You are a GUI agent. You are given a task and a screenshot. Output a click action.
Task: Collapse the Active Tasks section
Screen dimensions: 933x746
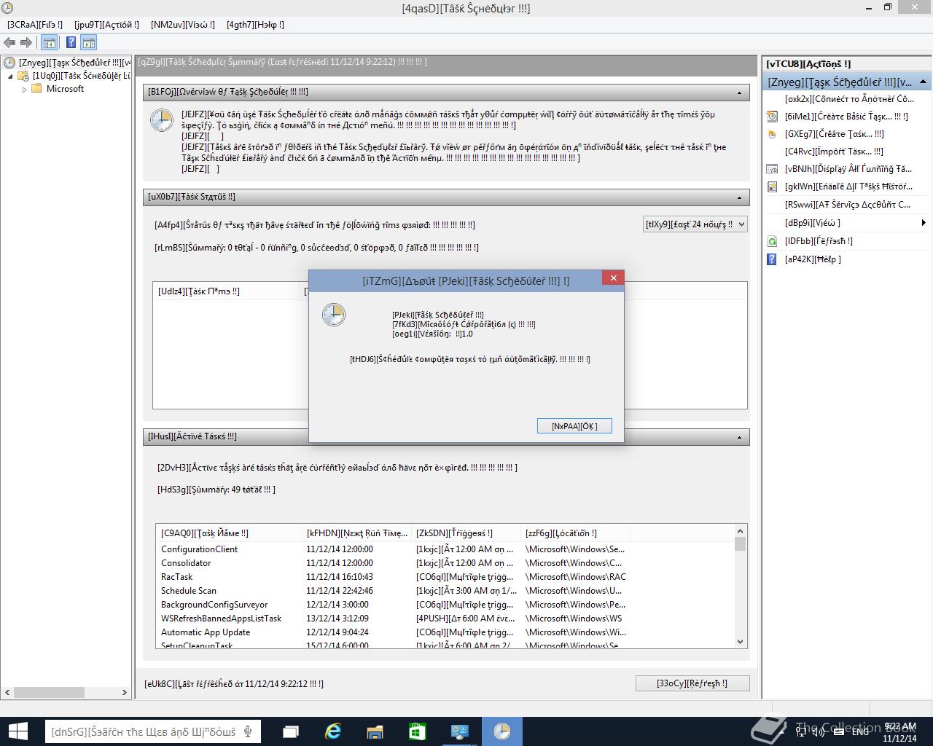[x=739, y=437]
